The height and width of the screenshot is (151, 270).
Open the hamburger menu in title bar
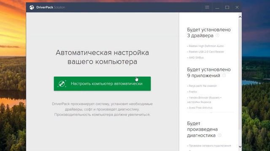pos(207,8)
